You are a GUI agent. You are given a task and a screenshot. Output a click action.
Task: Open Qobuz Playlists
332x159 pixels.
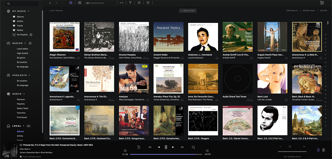tap(21, 104)
